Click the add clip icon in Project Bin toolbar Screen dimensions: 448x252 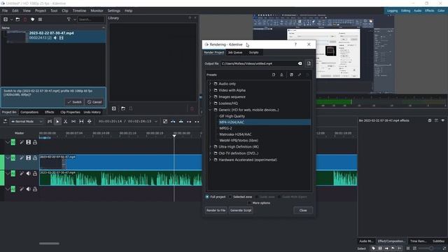[x=6, y=20]
